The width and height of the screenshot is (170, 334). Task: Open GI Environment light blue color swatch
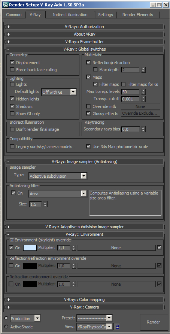(30, 248)
